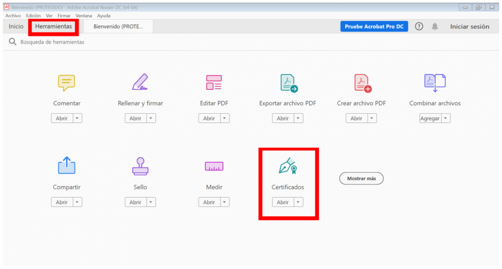Expand the Rellenar y firmar dropdown arrow
Viewport: 502px width, 269px height.
[x=151, y=119]
